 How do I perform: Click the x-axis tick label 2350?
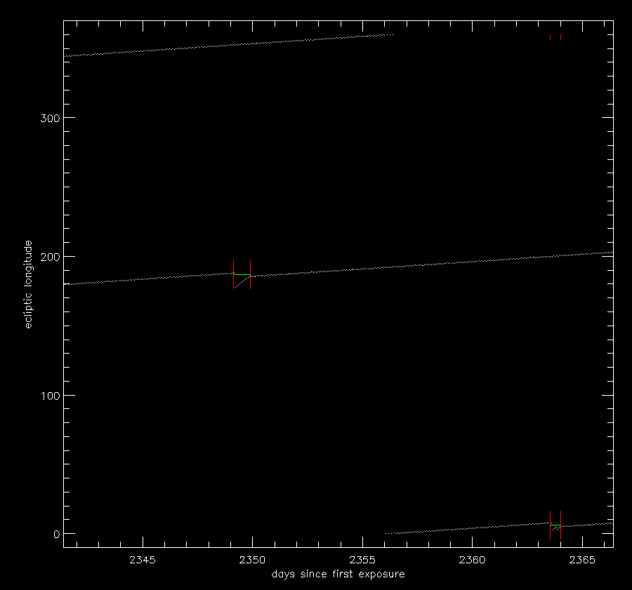tap(252, 560)
